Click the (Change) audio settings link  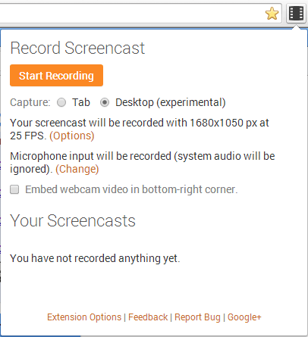point(77,169)
